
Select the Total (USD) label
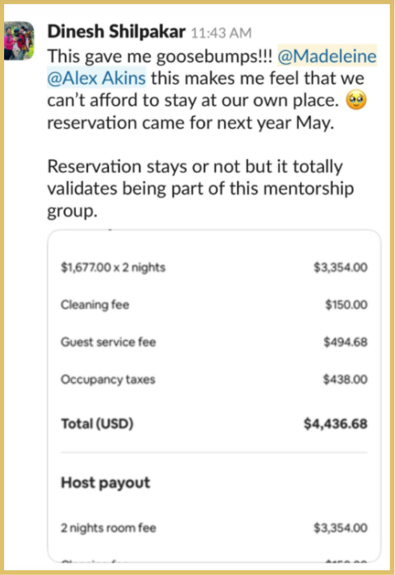97,423
